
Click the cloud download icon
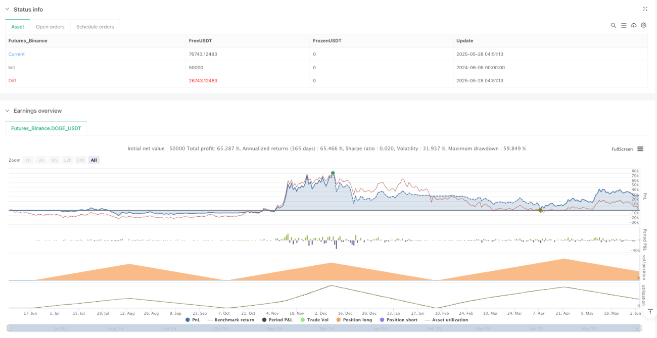634,25
